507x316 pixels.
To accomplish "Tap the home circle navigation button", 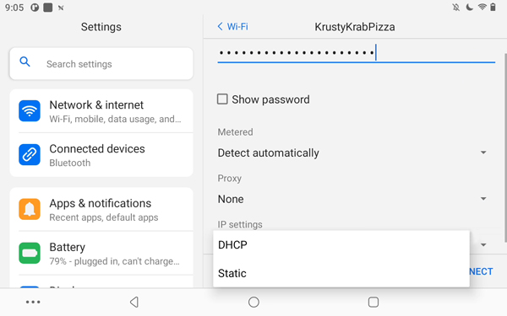I will click(253, 303).
